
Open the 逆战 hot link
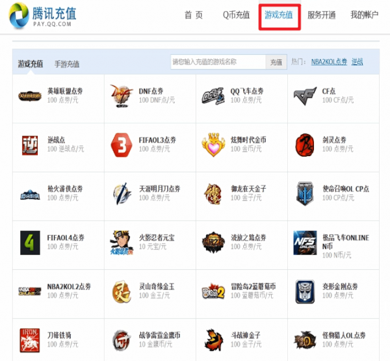point(357,62)
